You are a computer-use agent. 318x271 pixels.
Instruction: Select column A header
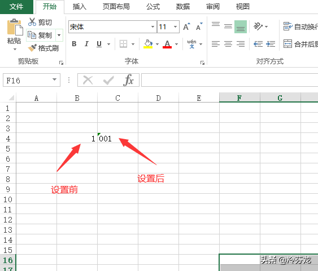click(36, 98)
